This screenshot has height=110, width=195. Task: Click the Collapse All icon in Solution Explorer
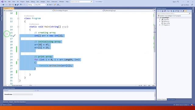click(x=176, y=11)
